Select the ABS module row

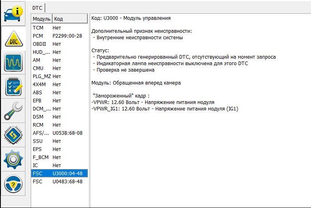(59, 92)
